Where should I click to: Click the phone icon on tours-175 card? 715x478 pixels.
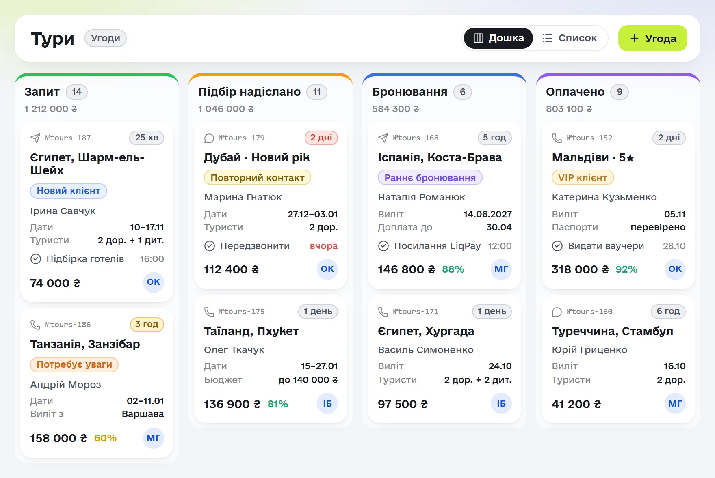click(x=209, y=312)
